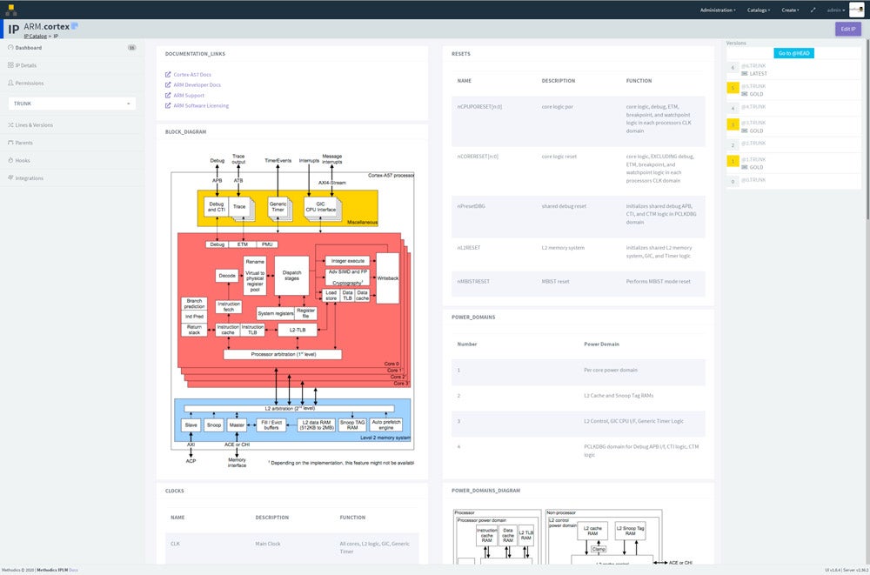Open the TRUNK line dropdown
Screen dimensions: 870x575
pos(72,104)
